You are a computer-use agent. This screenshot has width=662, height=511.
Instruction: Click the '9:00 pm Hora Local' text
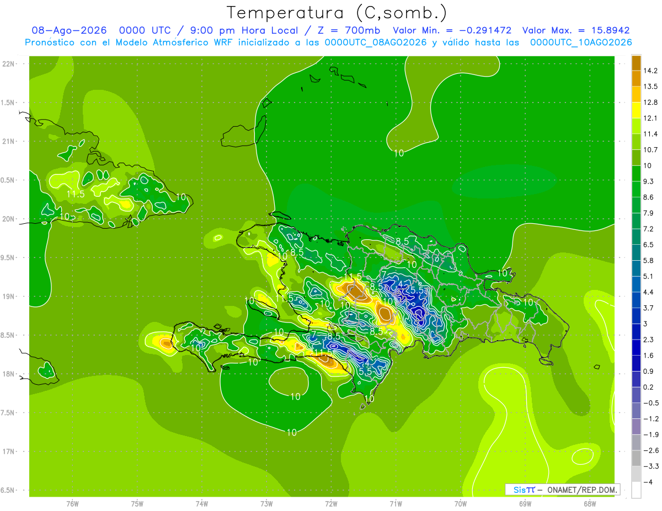coord(245,30)
